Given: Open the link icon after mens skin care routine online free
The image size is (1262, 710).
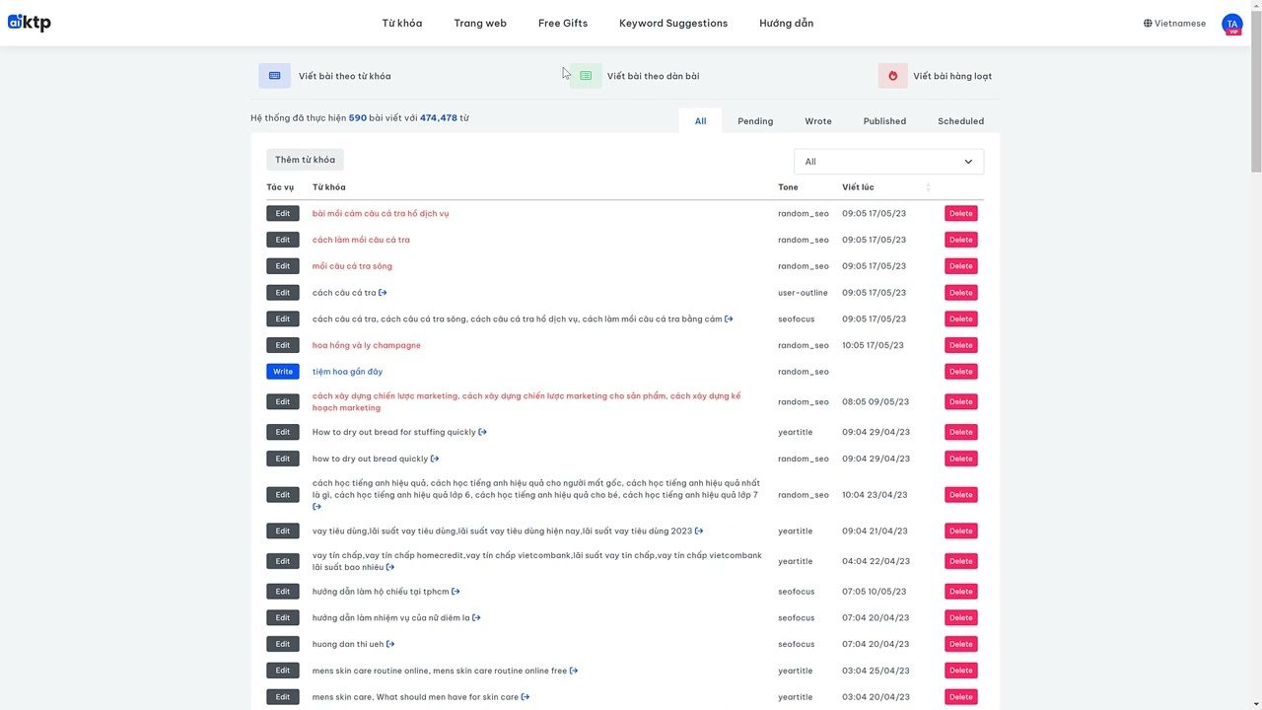Looking at the screenshot, I should (x=575, y=671).
